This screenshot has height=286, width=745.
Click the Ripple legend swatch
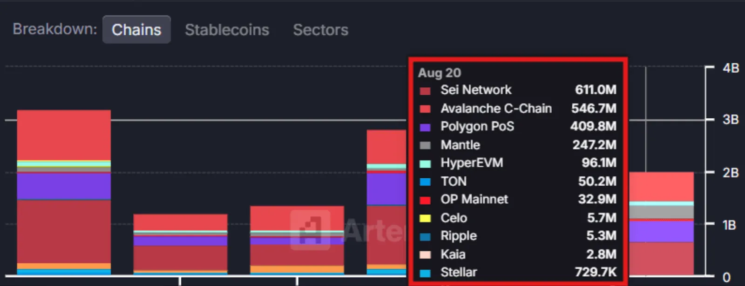[x=425, y=236]
